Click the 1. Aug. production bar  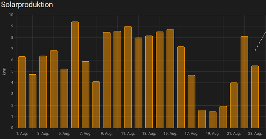tap(22, 92)
